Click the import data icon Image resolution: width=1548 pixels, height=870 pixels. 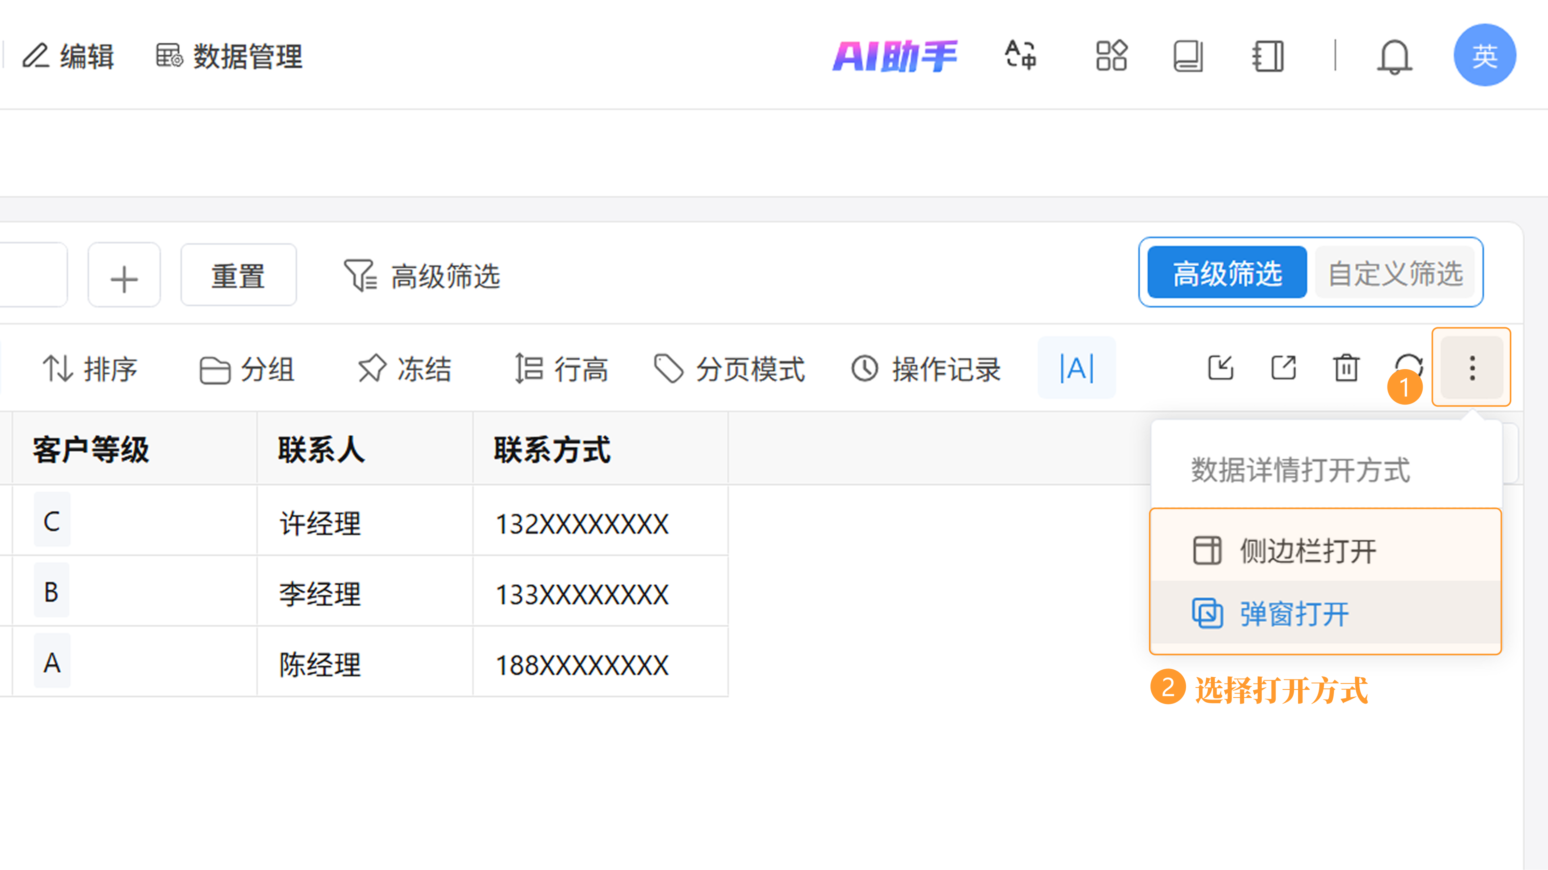click(1221, 368)
